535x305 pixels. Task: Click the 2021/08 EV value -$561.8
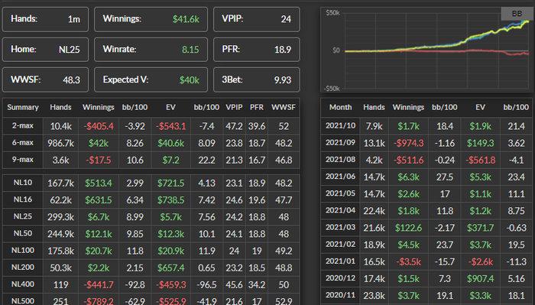(x=480, y=160)
